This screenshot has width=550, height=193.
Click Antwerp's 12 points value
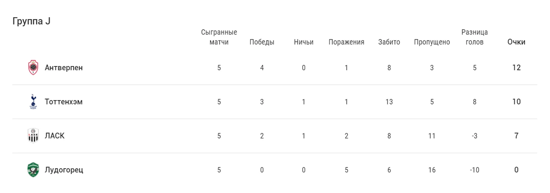(516, 68)
